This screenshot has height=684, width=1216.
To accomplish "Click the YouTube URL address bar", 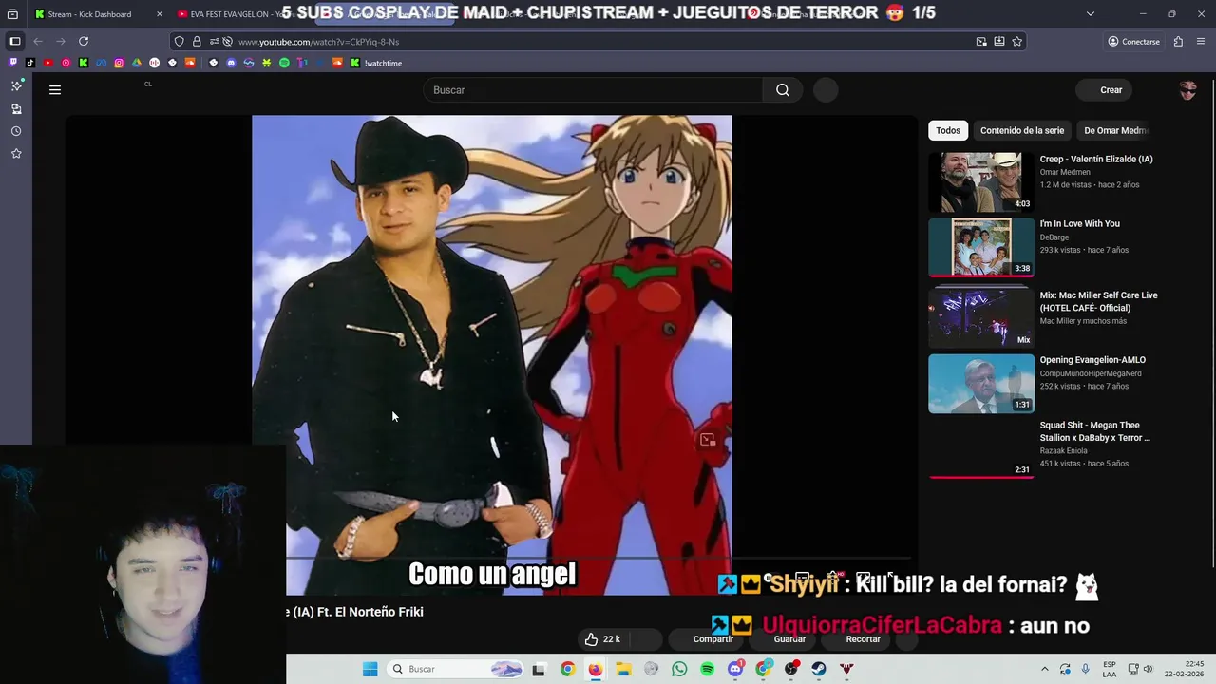I will [x=598, y=42].
